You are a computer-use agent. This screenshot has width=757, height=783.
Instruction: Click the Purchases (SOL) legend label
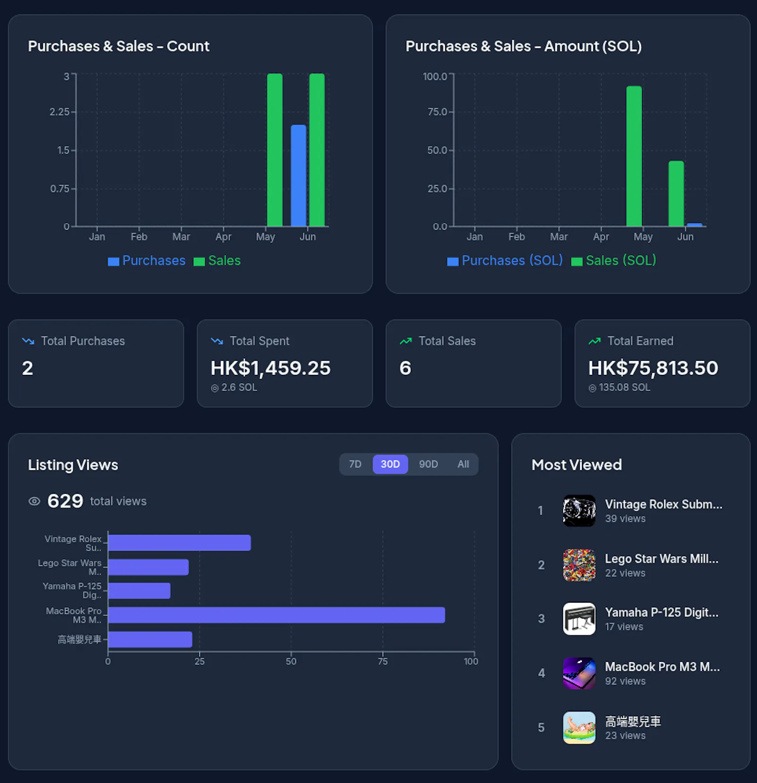point(512,260)
